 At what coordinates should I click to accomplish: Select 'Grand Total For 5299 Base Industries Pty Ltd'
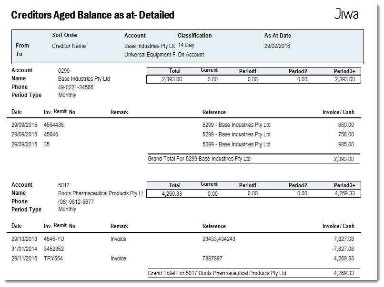(199, 159)
